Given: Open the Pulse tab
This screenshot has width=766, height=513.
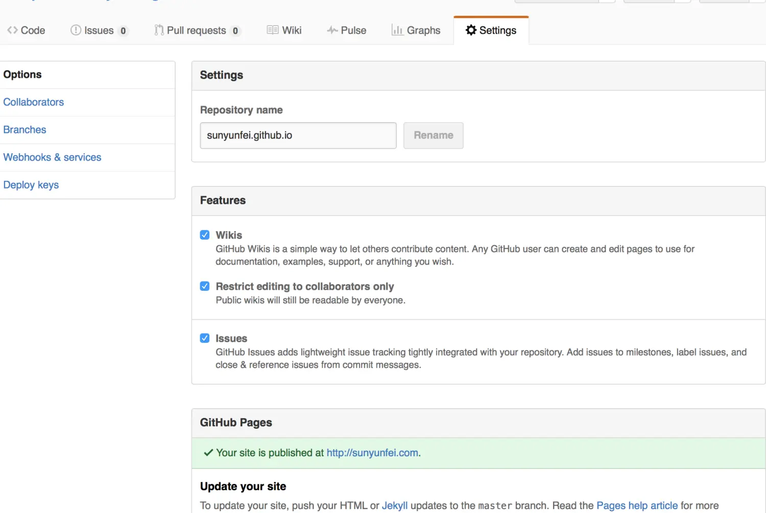Looking at the screenshot, I should point(347,30).
